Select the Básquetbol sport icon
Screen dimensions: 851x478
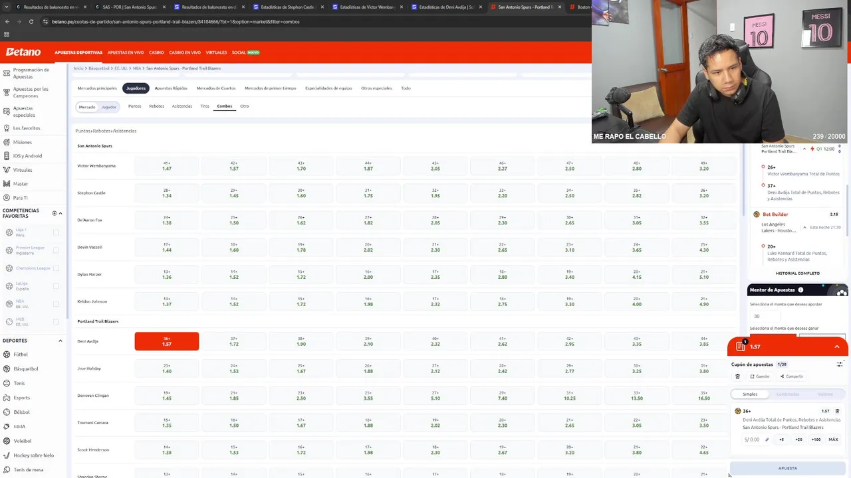[x=7, y=368]
